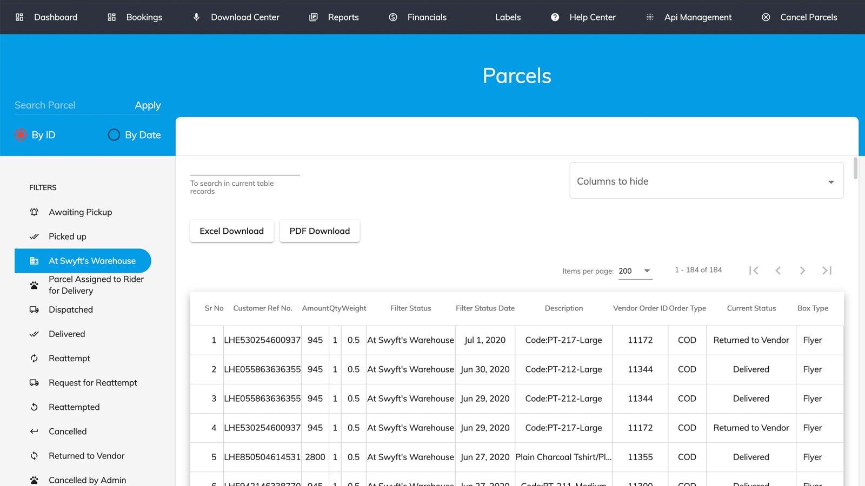Screen dimensions: 865x486
Task: Open the Bookings menu
Action: point(135,17)
